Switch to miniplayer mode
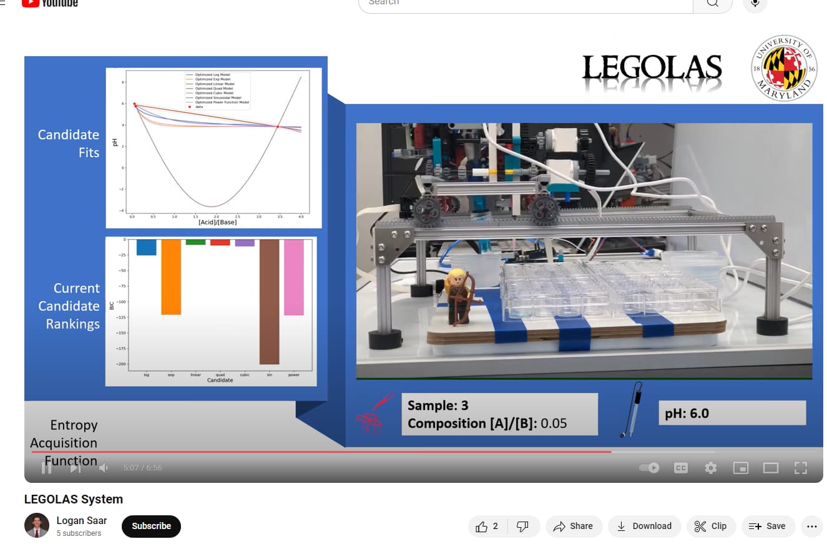The image size is (827, 544). coord(741,468)
